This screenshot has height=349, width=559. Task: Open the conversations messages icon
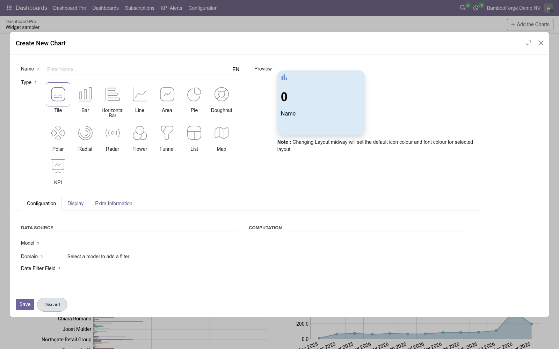click(463, 8)
